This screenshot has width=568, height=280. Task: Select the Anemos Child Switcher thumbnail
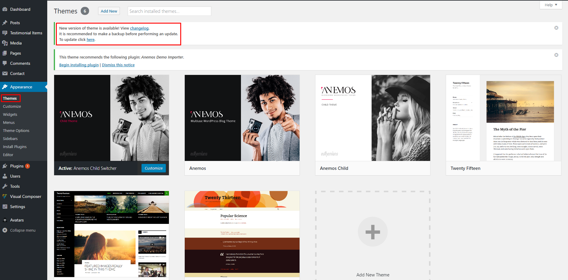pyautogui.click(x=112, y=118)
